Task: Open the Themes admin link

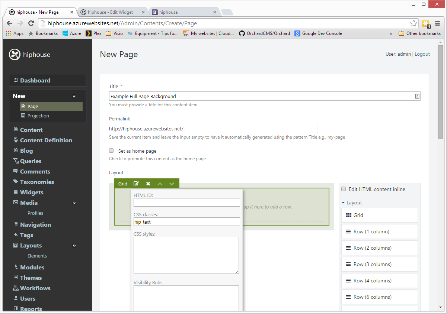Action: pyautogui.click(x=31, y=278)
